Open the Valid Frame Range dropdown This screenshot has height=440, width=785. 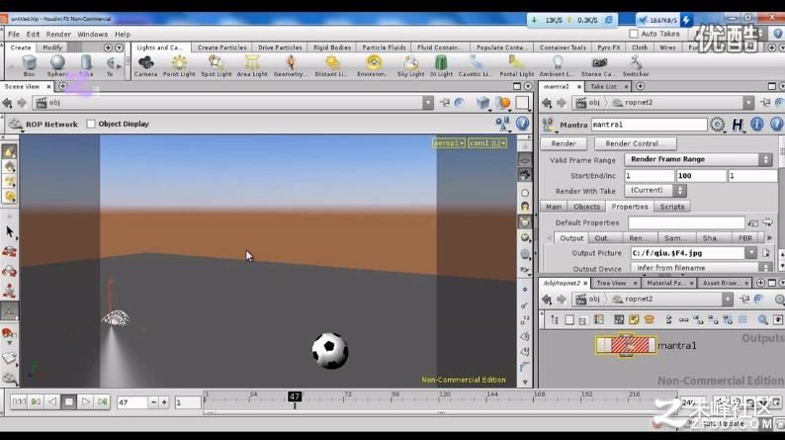point(698,159)
